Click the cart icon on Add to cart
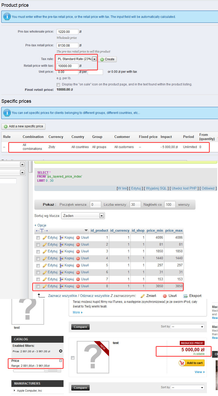 [183, 363]
